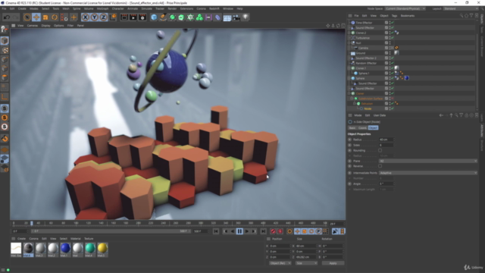Click the light bulb icon in toolbar
This screenshot has height=273, width=485.
[x=246, y=17]
